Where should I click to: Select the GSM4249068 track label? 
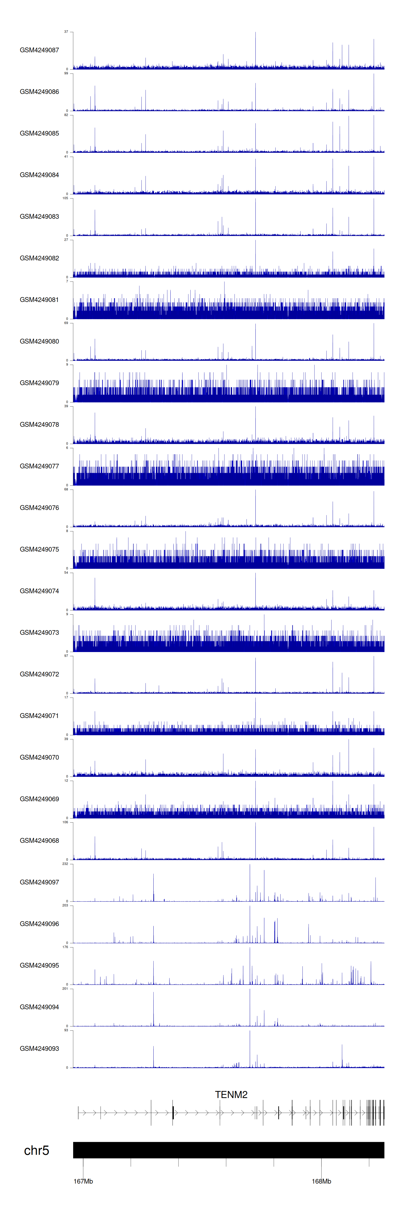pos(39,840)
